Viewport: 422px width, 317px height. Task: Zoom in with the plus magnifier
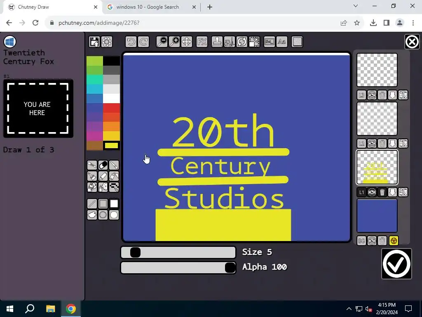click(174, 42)
